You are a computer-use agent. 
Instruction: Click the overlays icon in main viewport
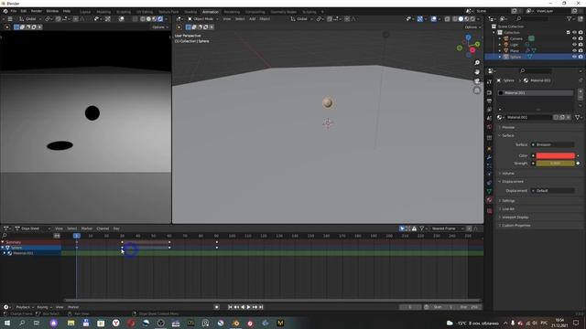pyautogui.click(x=433, y=19)
